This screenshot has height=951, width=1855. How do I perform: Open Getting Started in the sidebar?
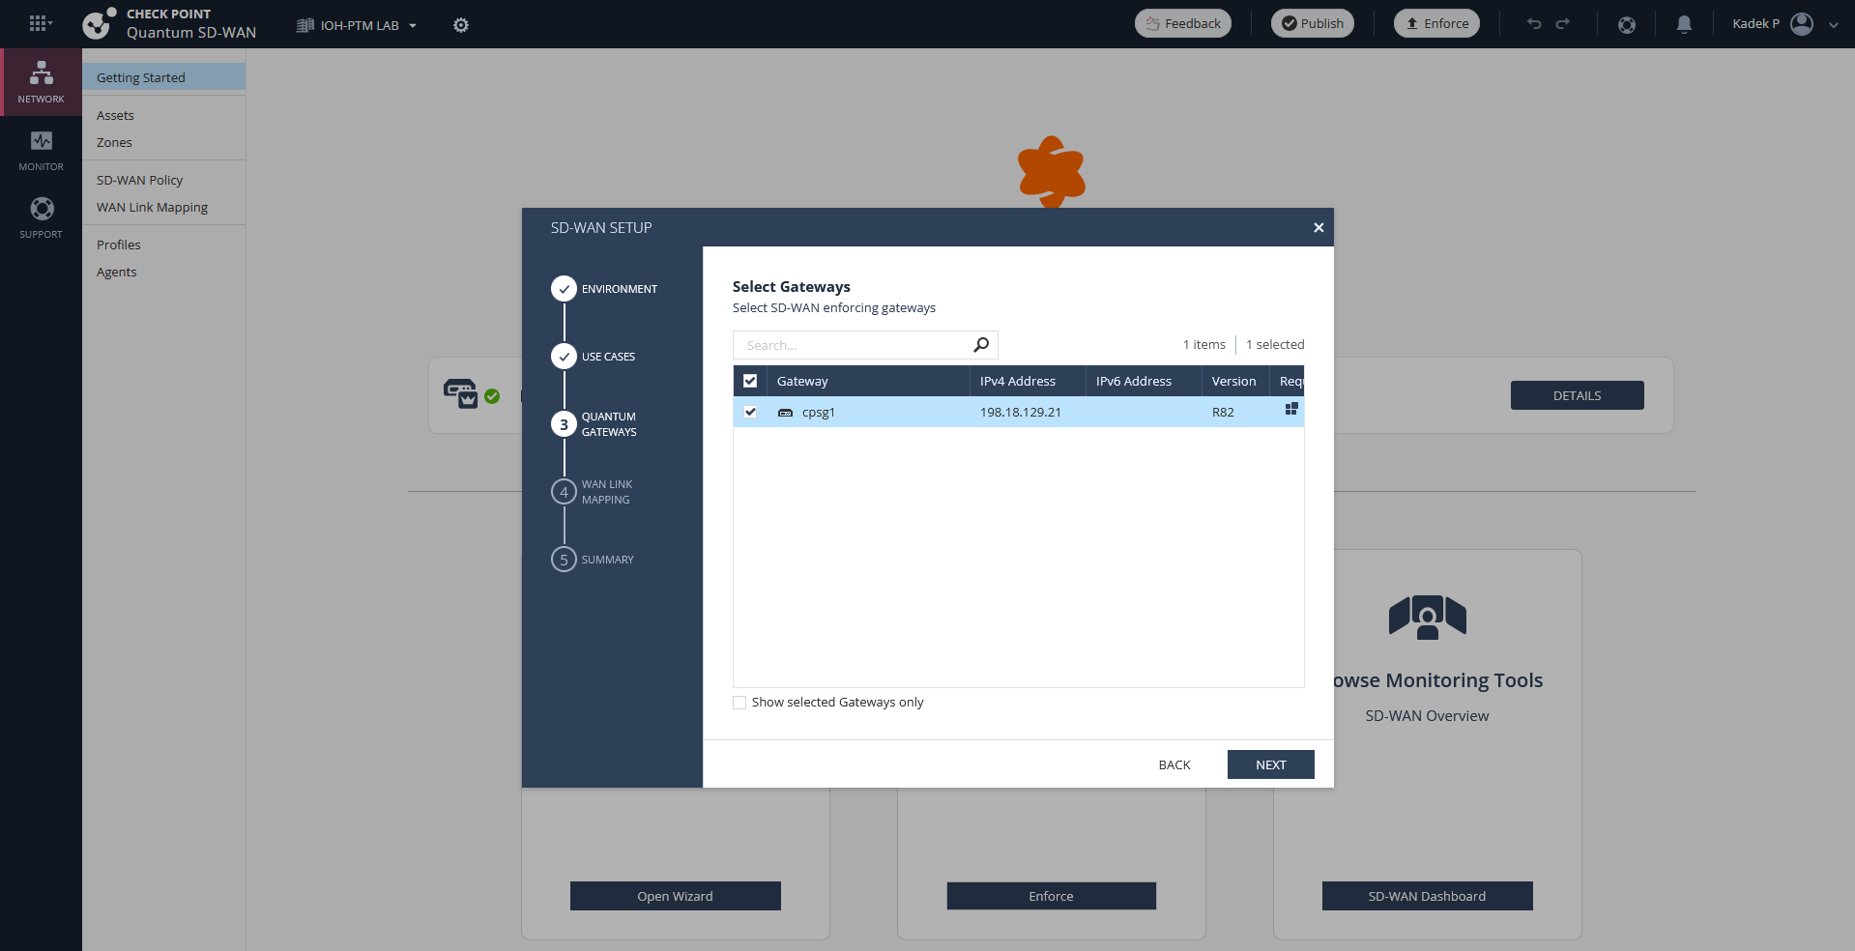tap(164, 77)
